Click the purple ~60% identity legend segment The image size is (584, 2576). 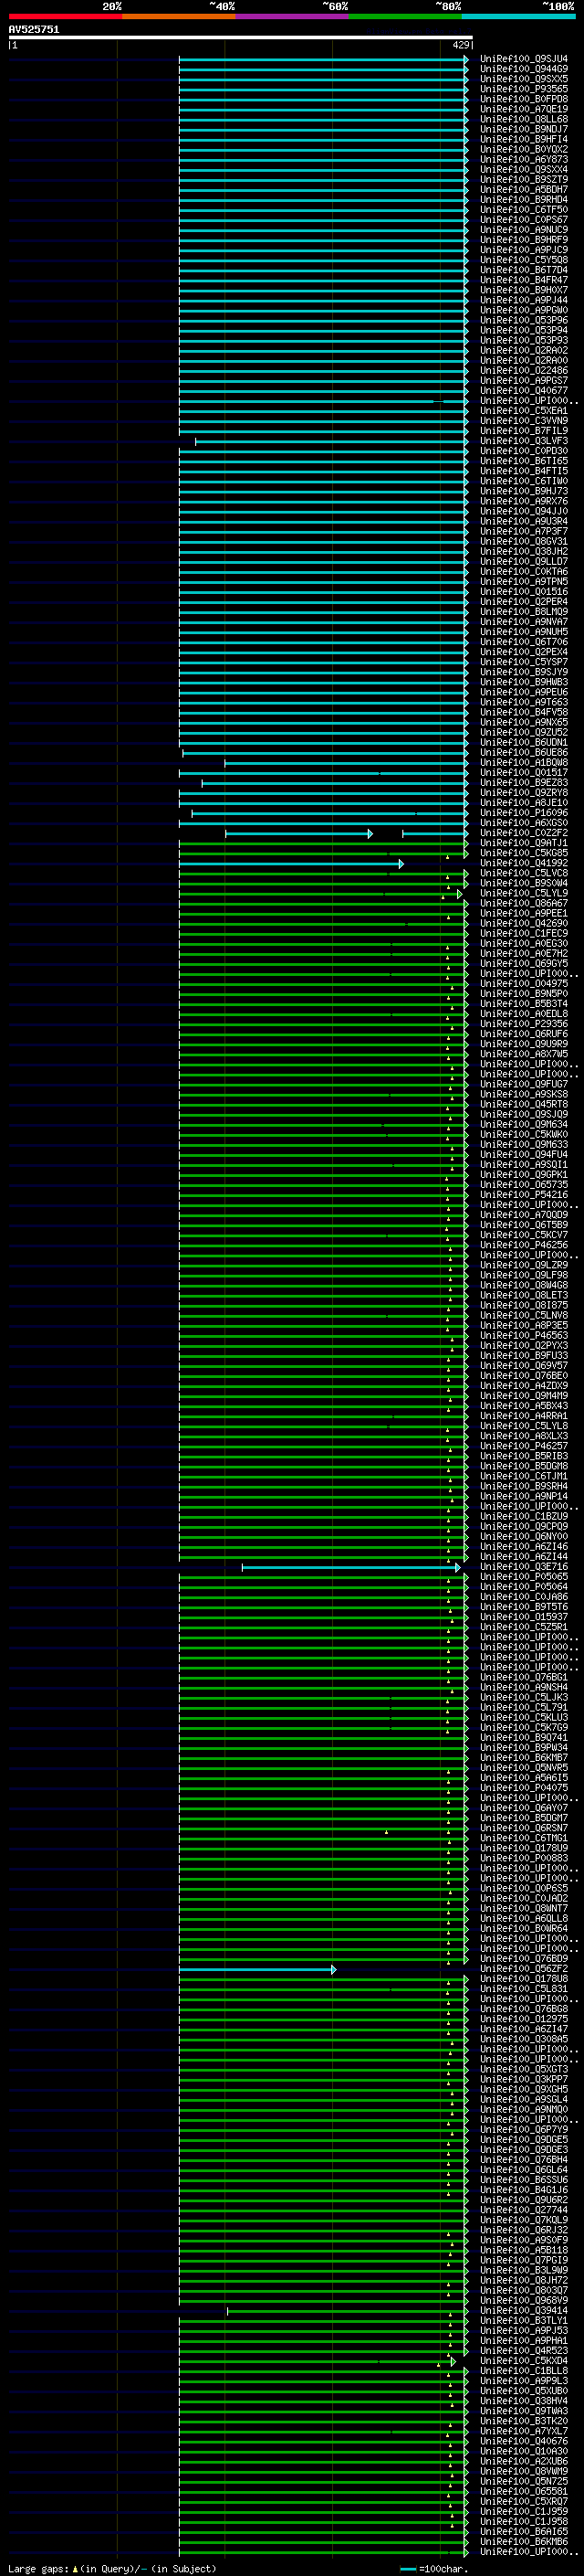(x=293, y=16)
